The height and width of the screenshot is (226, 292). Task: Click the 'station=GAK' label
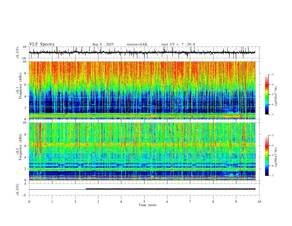click(137, 44)
